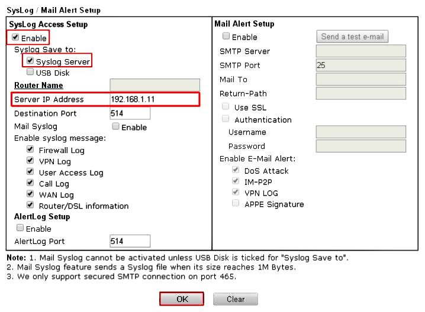Click the Destination Port field

point(130,113)
